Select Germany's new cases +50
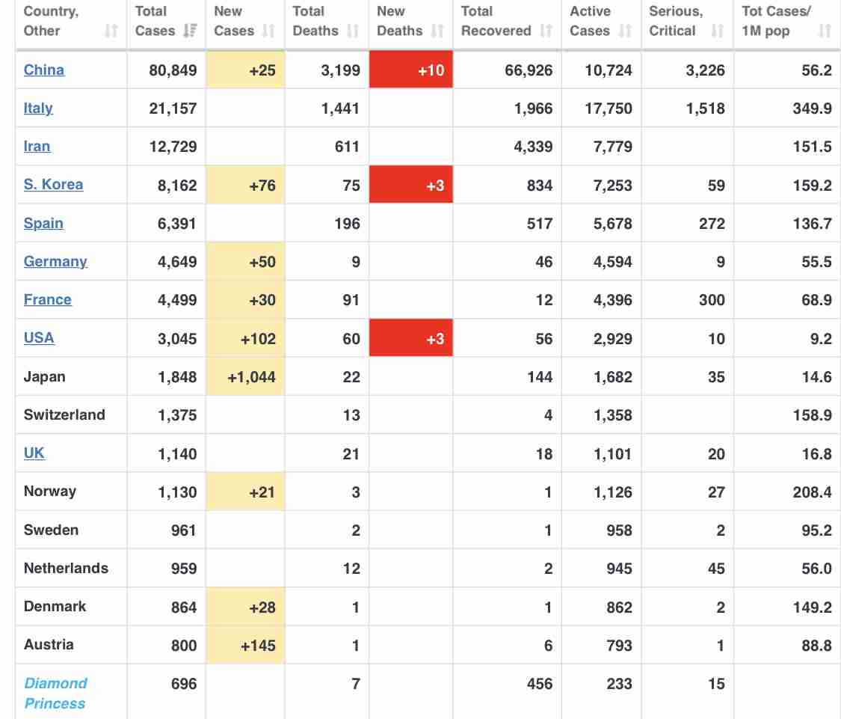 pyautogui.click(x=245, y=262)
